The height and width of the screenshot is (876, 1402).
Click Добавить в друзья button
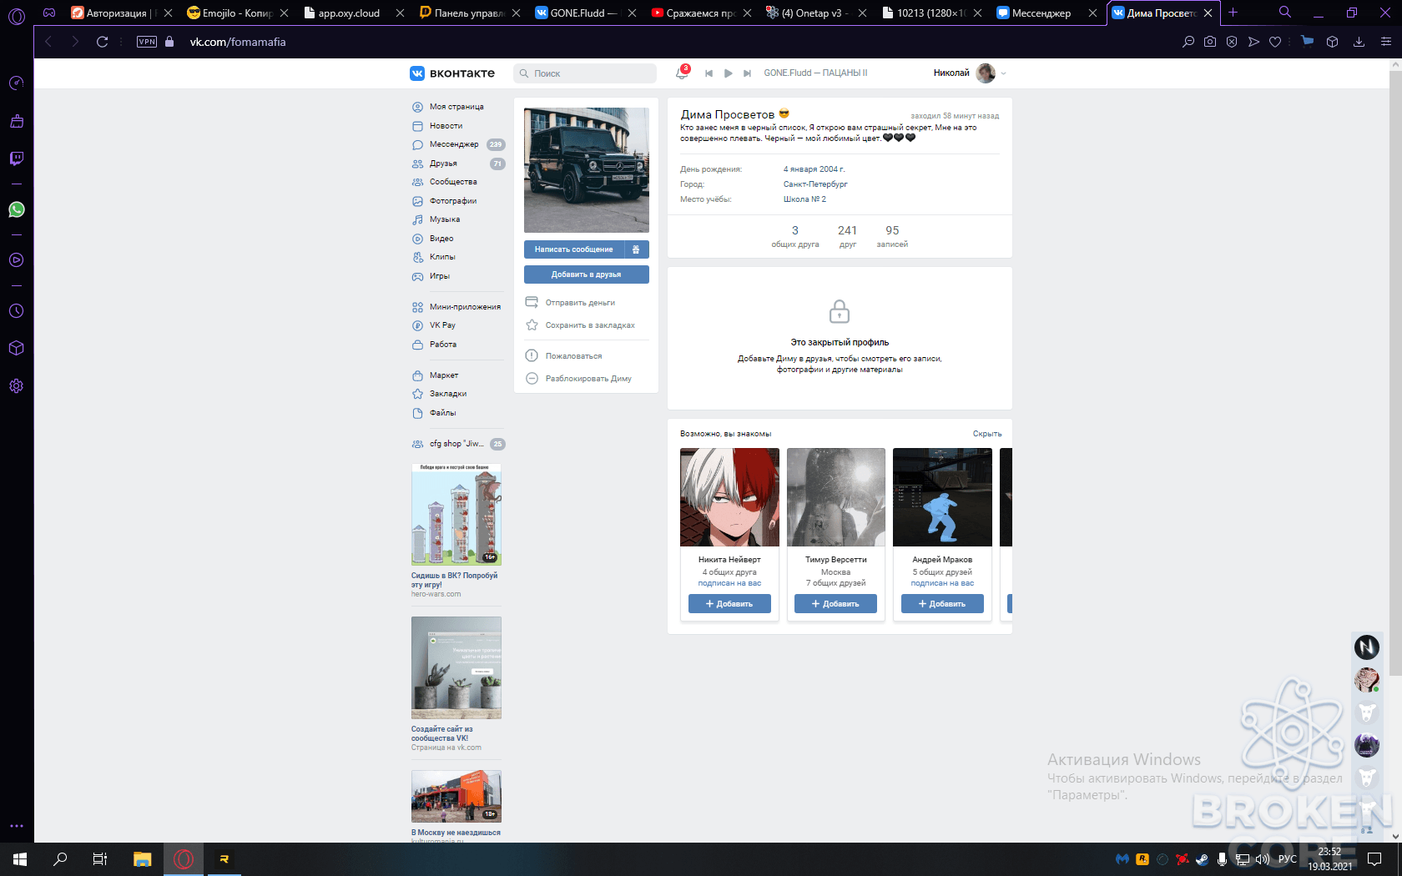586,274
